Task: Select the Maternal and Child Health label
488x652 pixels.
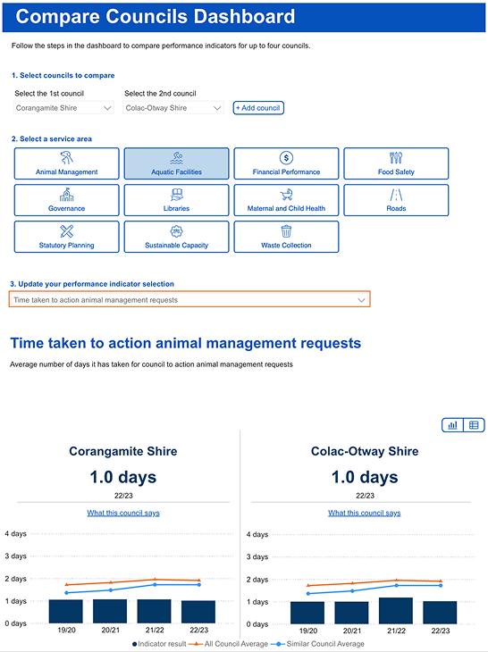Action: tap(286, 208)
